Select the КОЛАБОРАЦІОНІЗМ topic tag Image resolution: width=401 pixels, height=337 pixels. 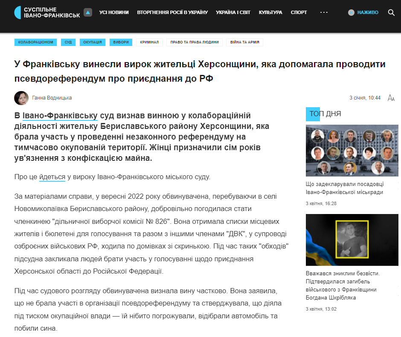(36, 42)
